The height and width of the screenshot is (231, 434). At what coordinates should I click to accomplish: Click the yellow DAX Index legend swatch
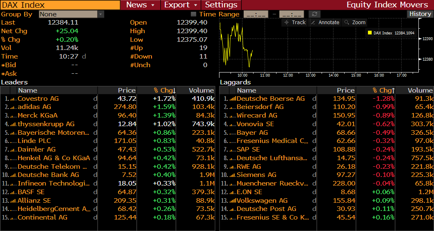[x=370, y=33]
